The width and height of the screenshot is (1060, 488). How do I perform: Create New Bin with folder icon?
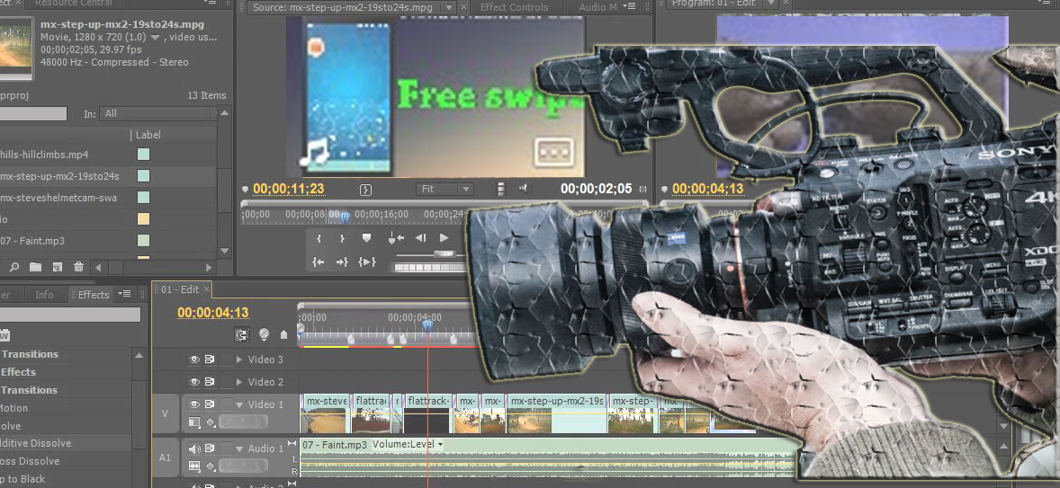[36, 267]
